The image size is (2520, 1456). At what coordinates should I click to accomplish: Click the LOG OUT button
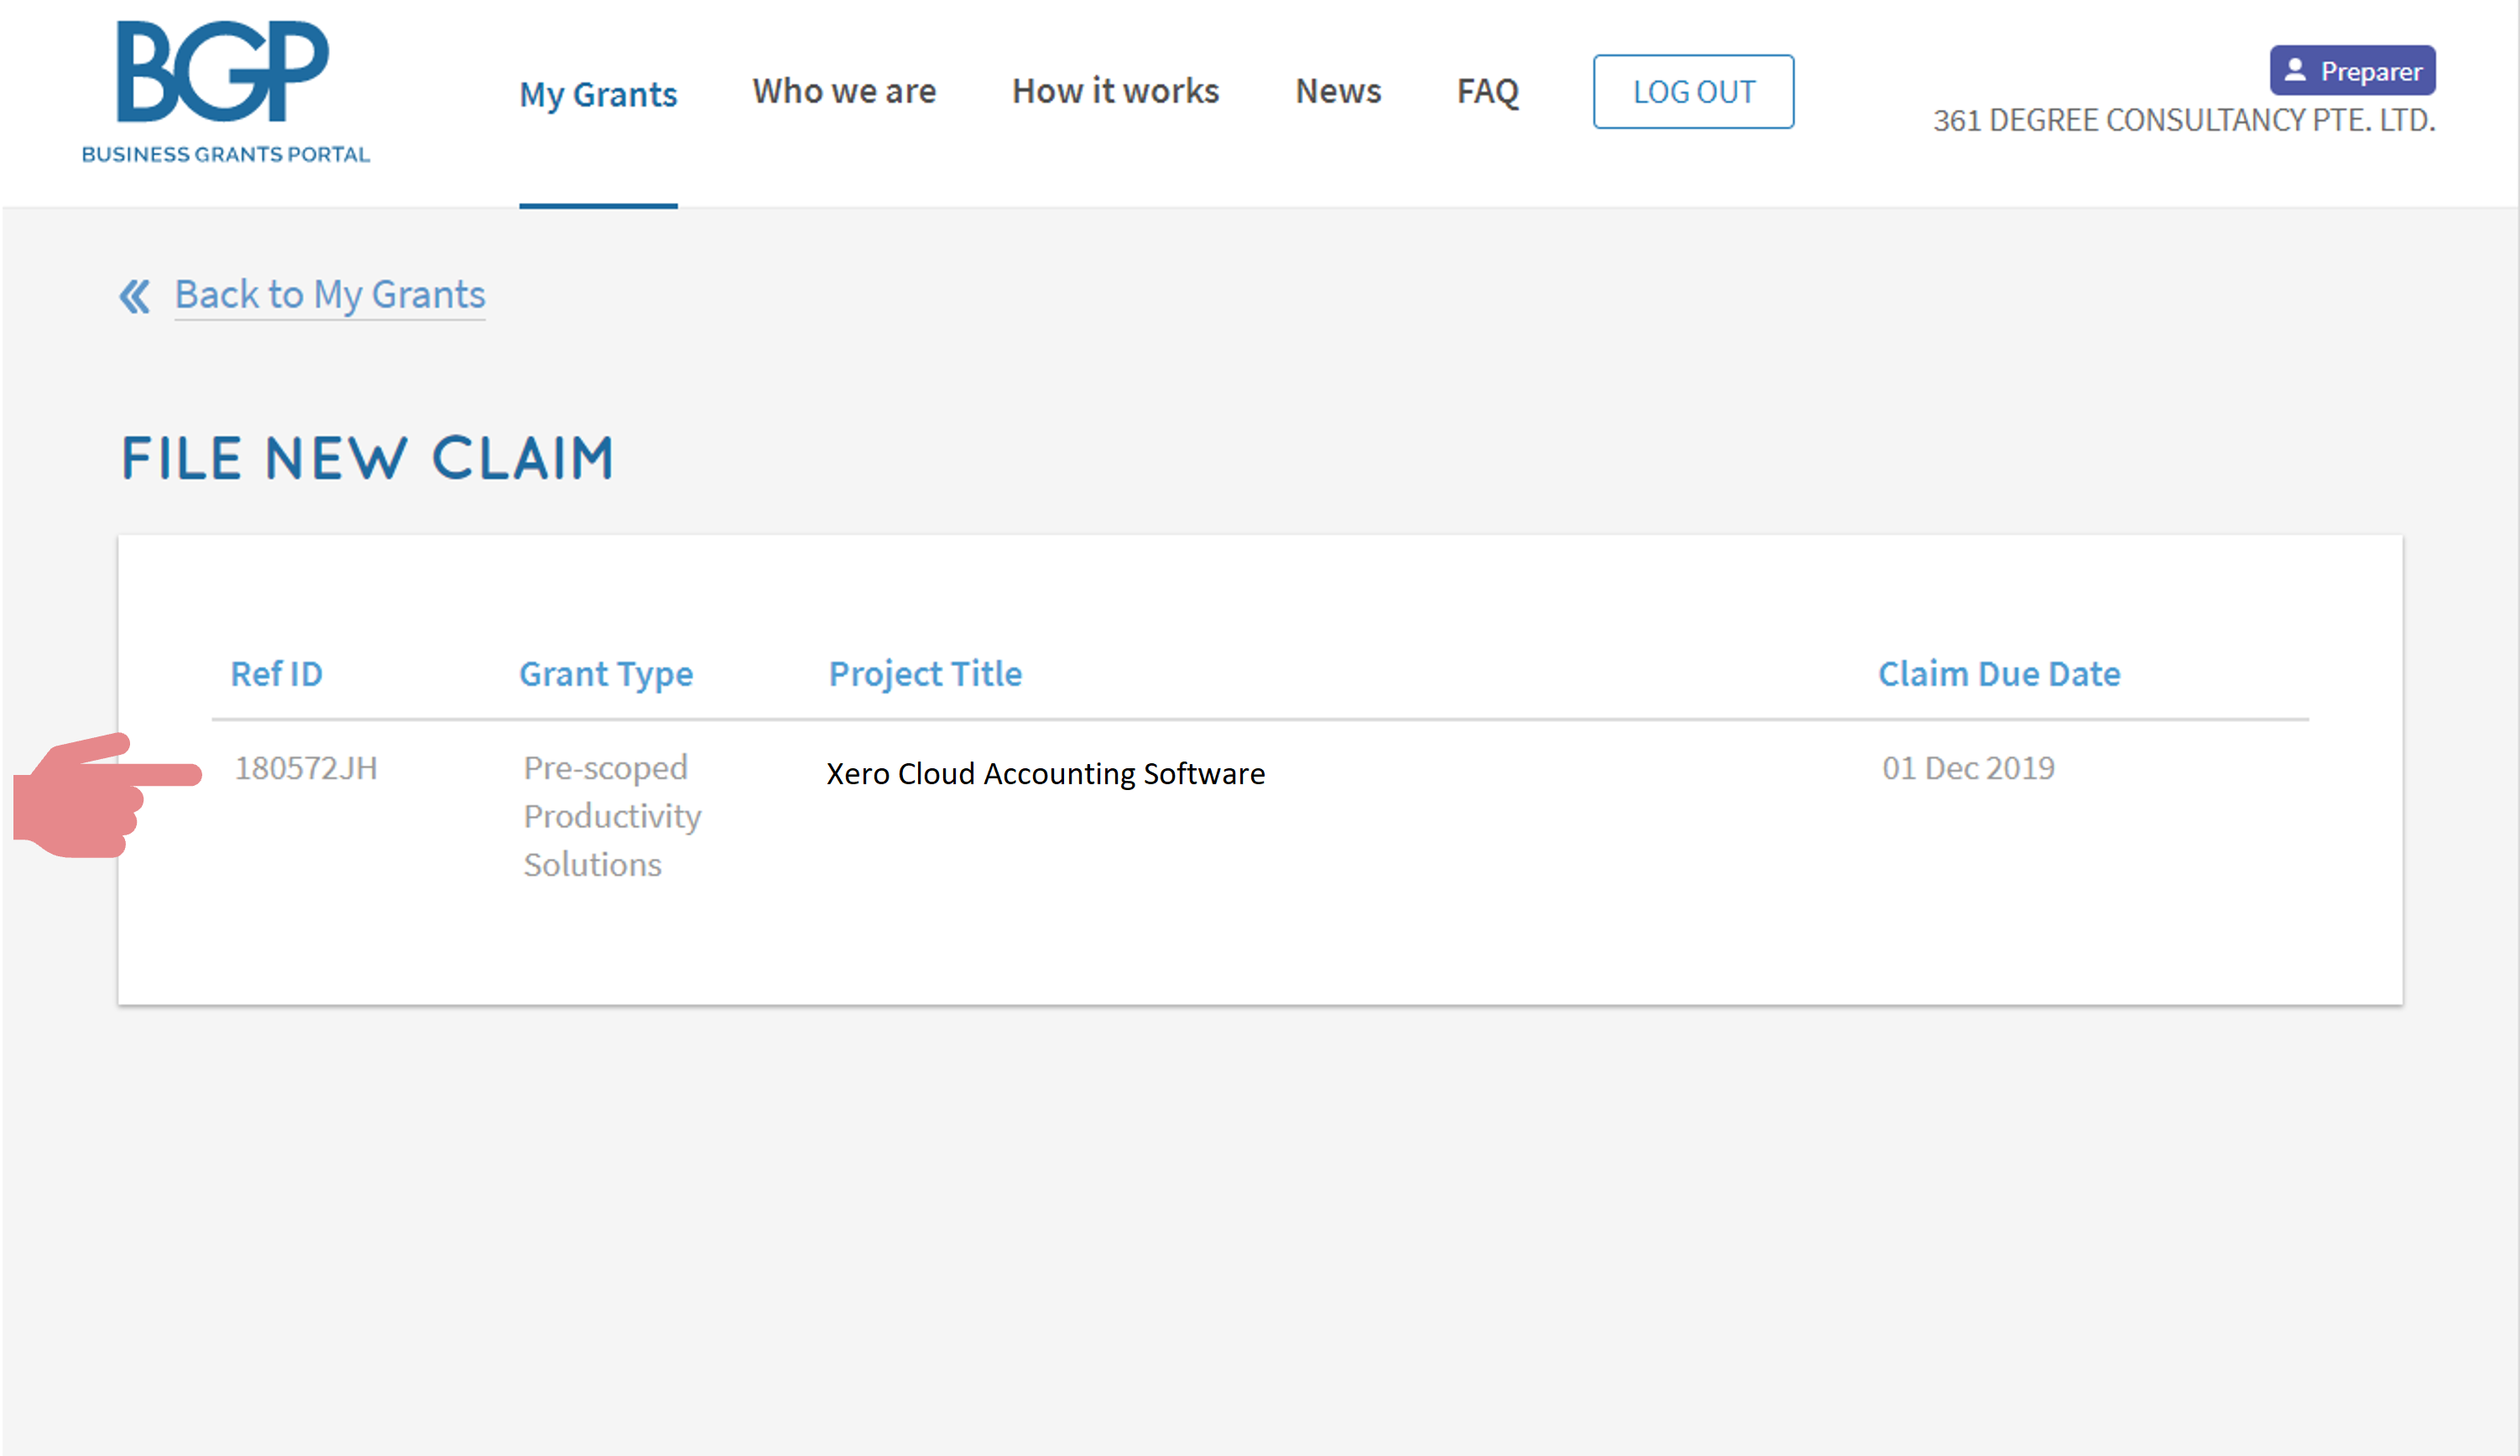1691,90
